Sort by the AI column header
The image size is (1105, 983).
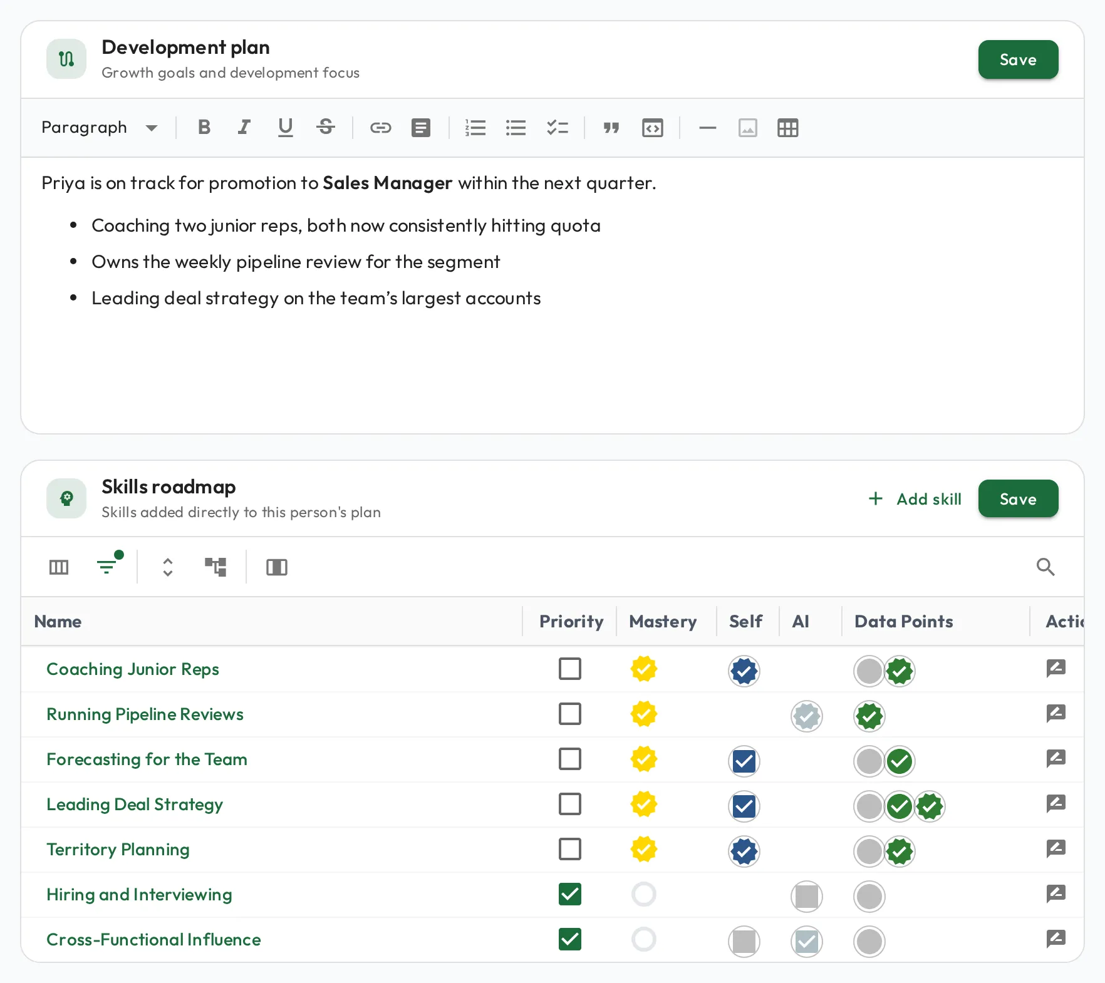(x=801, y=622)
